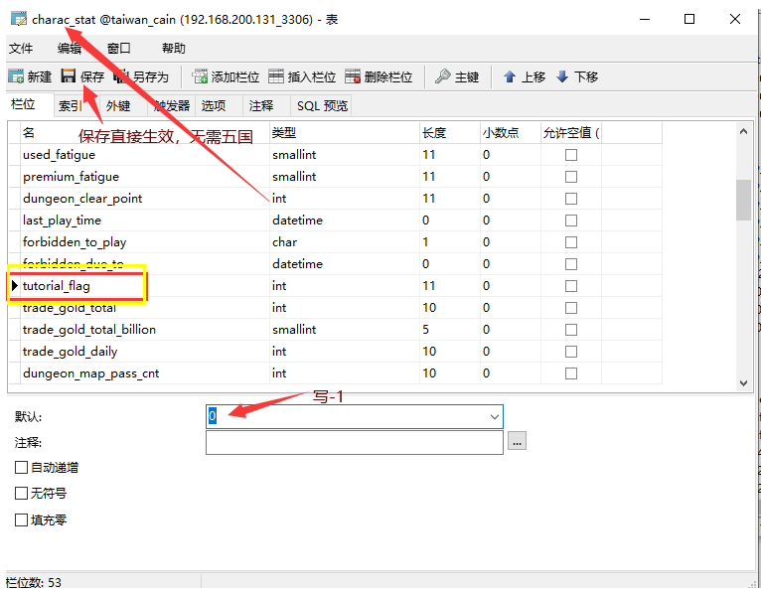
Task: Click the 保存 (Save) disk icon
Action: (x=69, y=76)
